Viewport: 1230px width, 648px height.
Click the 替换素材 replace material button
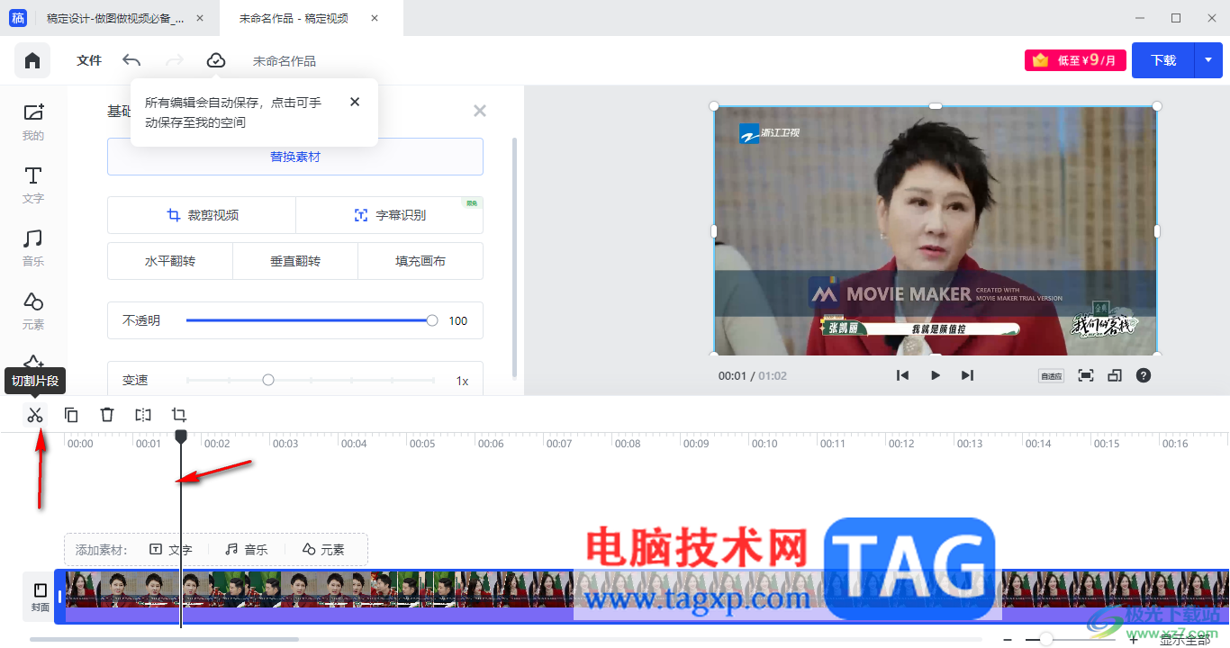tap(295, 157)
